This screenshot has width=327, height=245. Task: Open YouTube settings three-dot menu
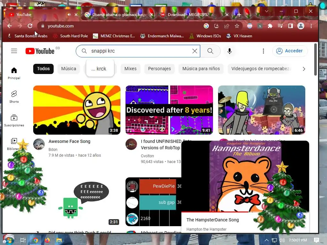point(263,51)
